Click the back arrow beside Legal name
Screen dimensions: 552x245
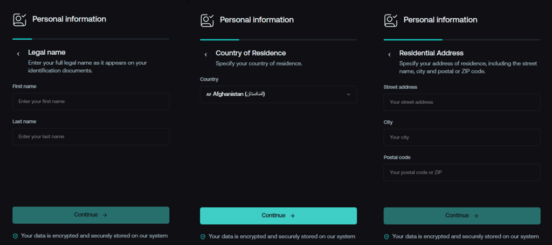[18, 54]
